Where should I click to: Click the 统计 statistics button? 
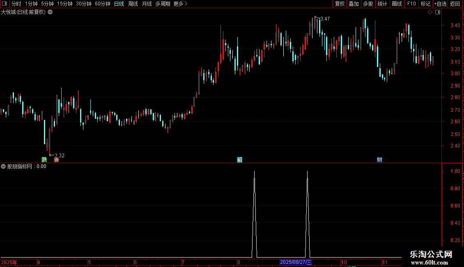pos(382,4)
